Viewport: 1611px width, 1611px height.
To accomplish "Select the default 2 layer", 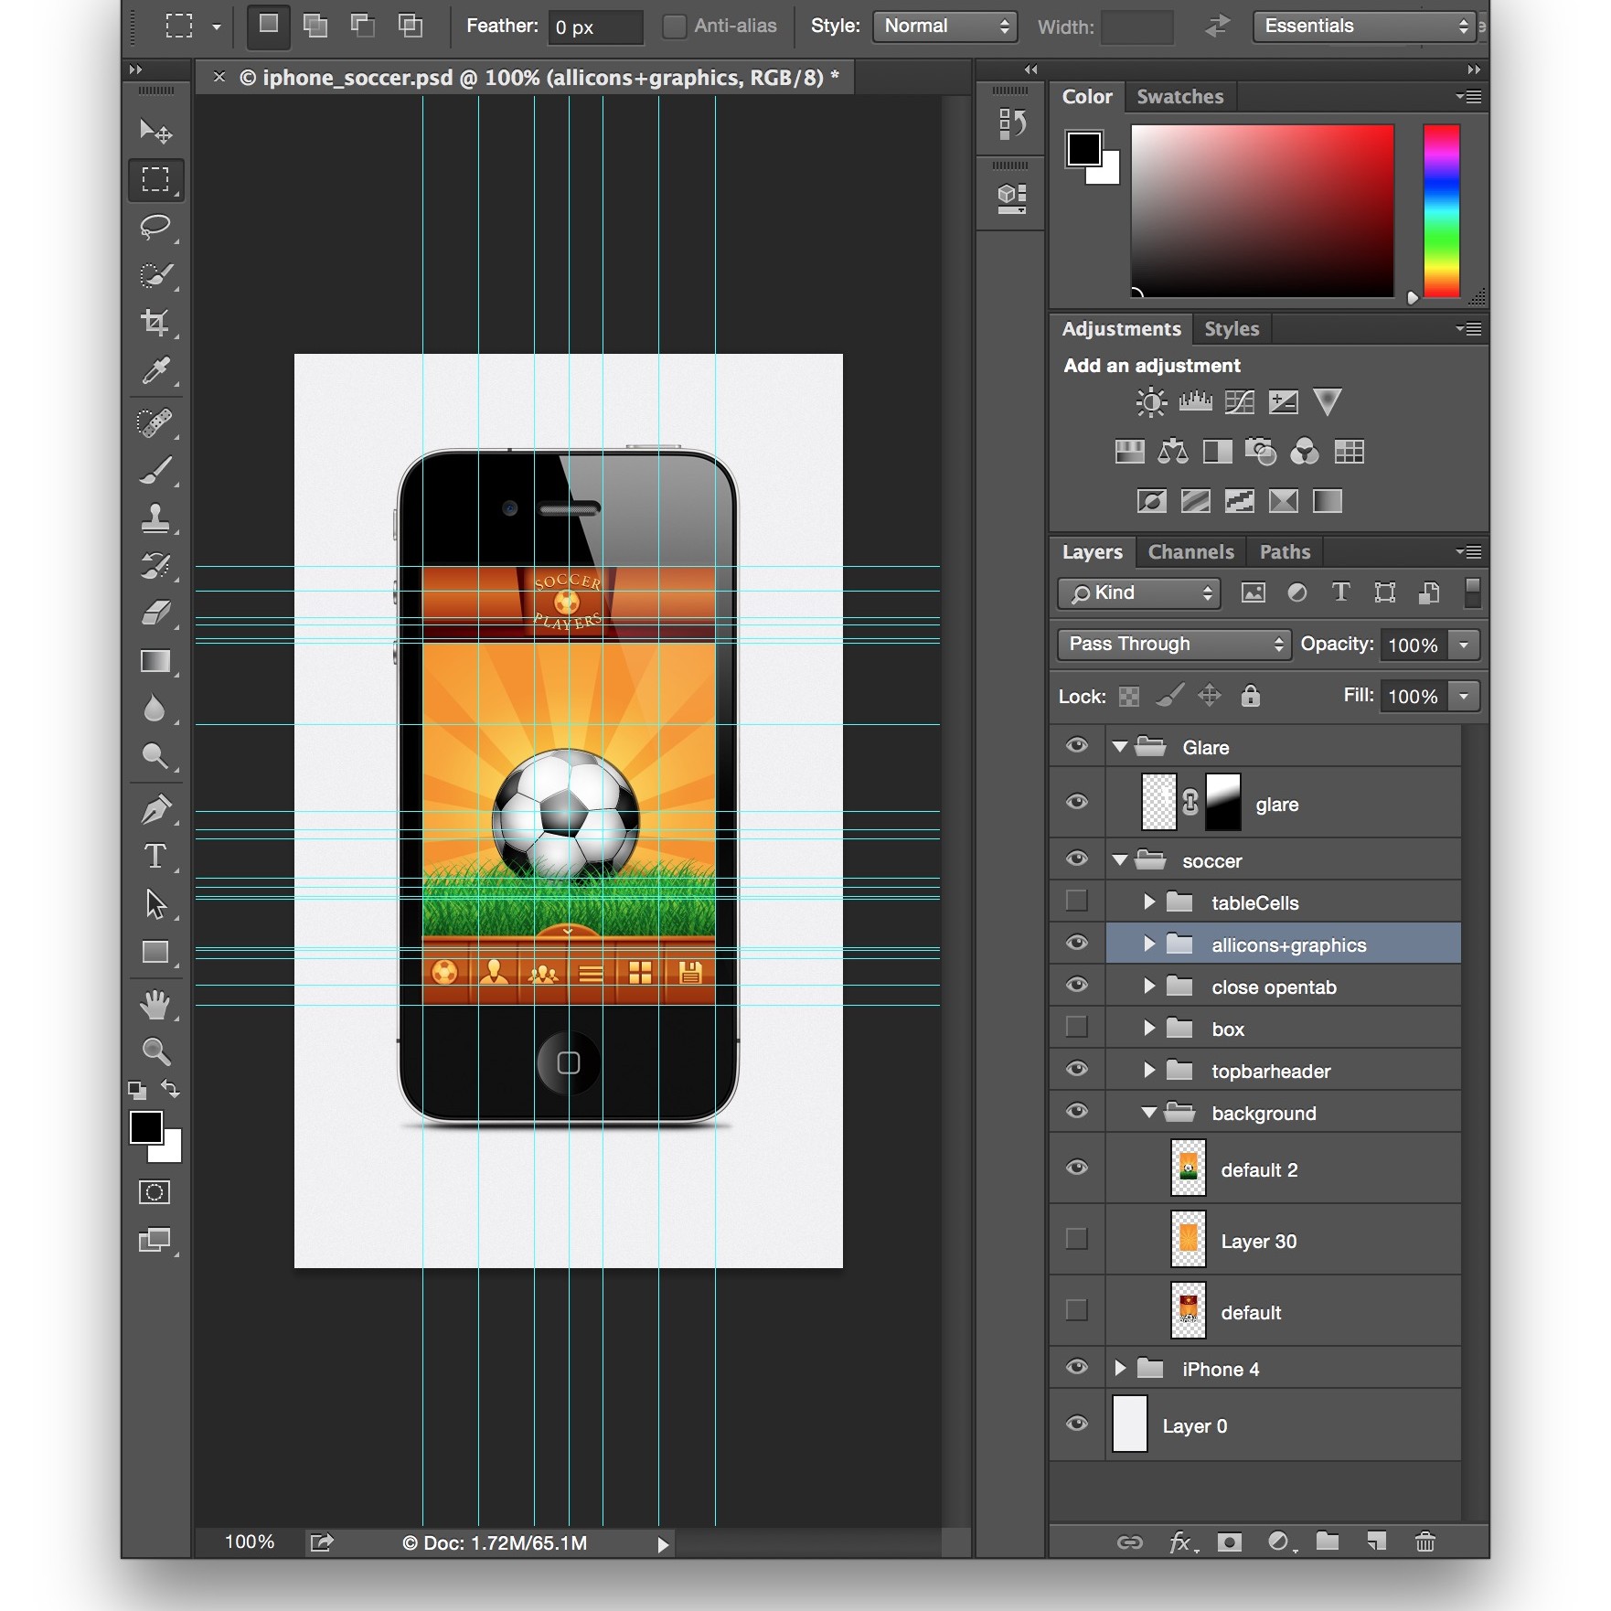I will [1259, 1170].
